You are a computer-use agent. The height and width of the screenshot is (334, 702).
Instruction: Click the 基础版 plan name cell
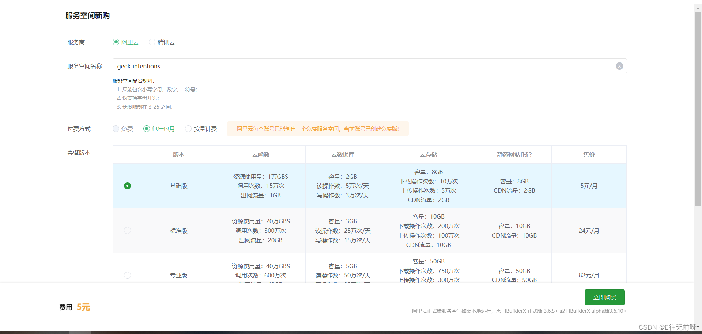pyautogui.click(x=179, y=186)
